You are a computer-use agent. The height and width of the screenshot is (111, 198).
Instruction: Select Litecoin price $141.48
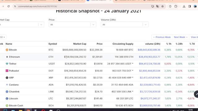pos(98,99)
